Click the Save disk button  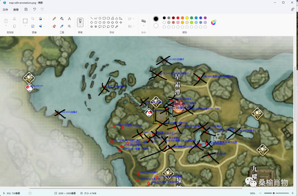tap(26, 9)
